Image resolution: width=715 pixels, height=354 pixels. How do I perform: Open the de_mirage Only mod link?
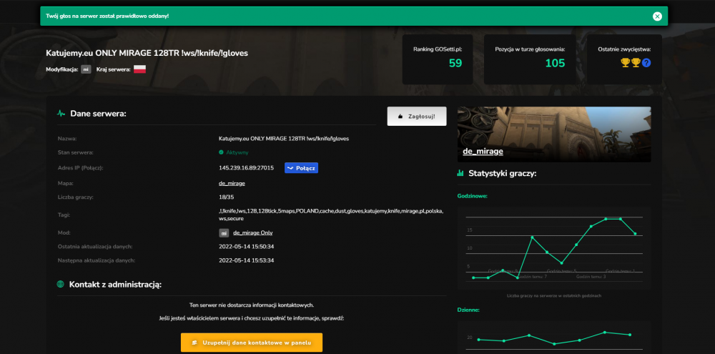[252, 232]
